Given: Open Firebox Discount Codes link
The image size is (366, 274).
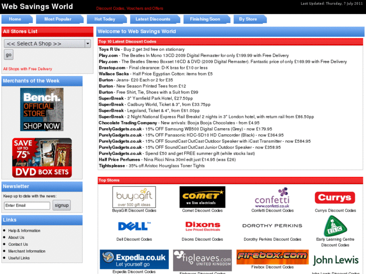Looking at the screenshot, I should (272, 267).
